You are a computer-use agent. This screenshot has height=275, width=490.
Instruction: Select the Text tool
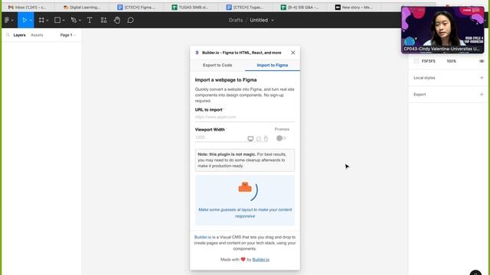pyautogui.click(x=90, y=21)
